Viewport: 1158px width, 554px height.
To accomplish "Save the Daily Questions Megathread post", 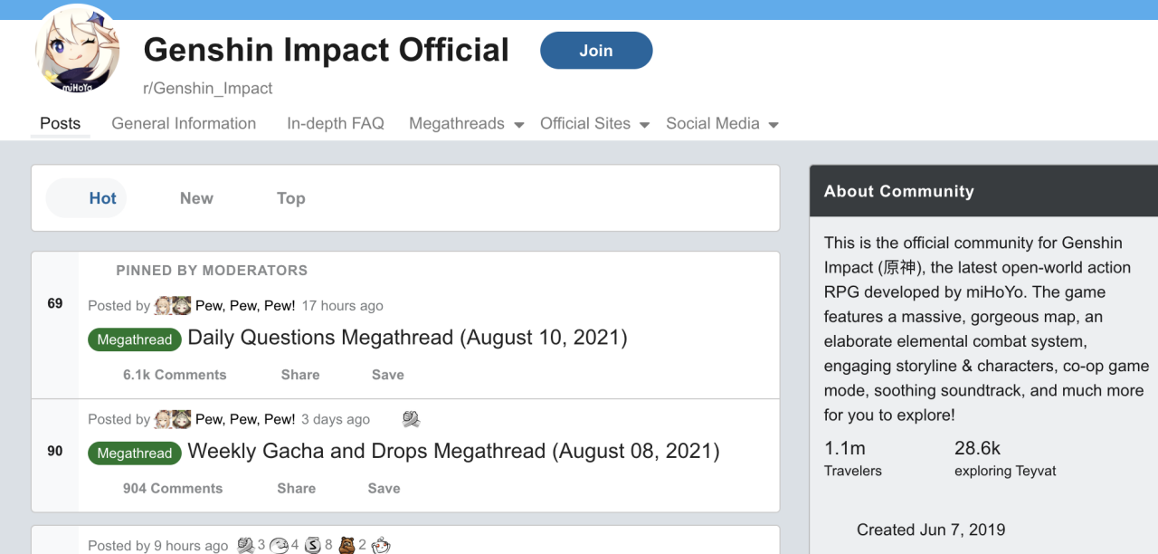I will tap(388, 375).
